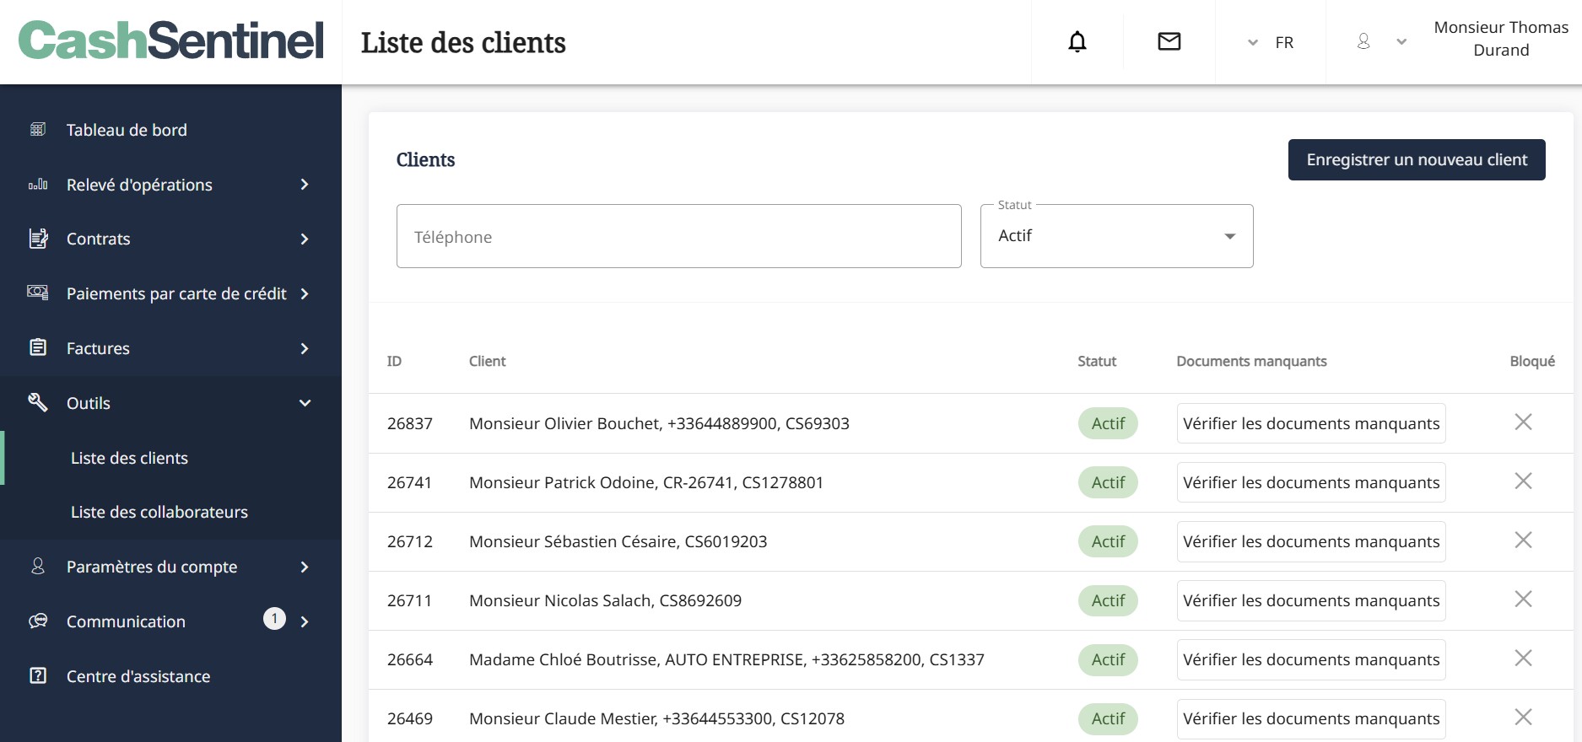Select client Monsieur Olivier Bouchet
The height and width of the screenshot is (742, 1582).
pyautogui.click(x=659, y=423)
